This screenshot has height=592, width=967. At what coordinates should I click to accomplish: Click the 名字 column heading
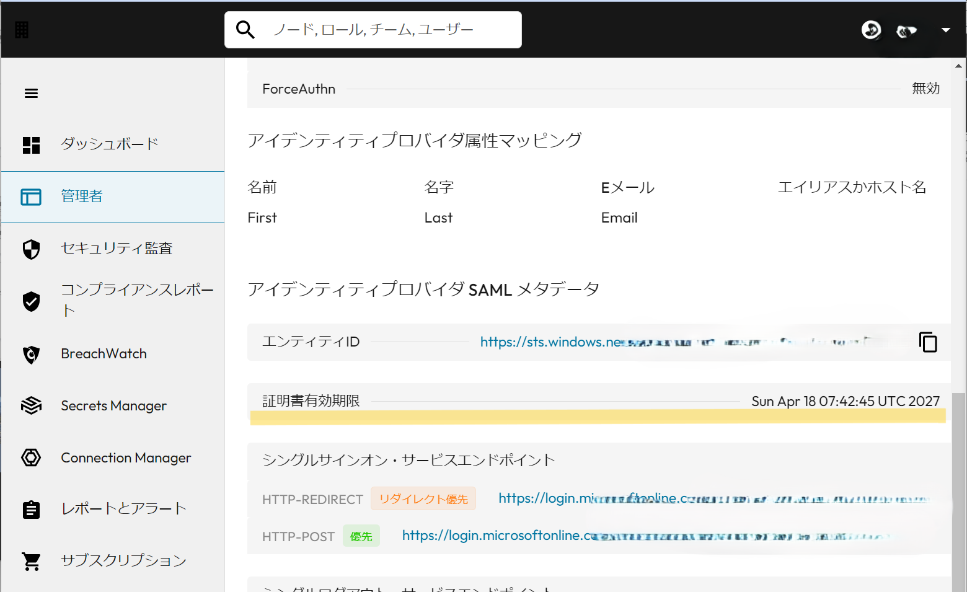click(x=439, y=187)
